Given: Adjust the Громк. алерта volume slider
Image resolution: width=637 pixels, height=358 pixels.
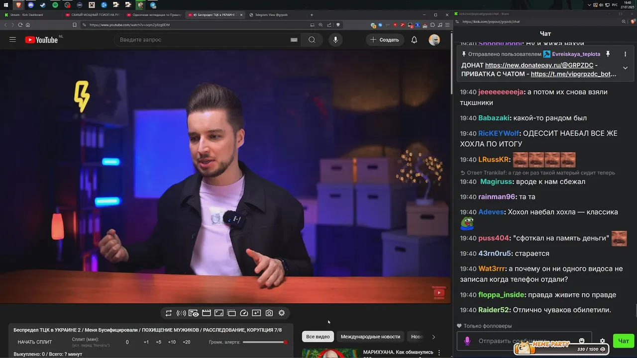Looking at the screenshot, I should 264,342.
